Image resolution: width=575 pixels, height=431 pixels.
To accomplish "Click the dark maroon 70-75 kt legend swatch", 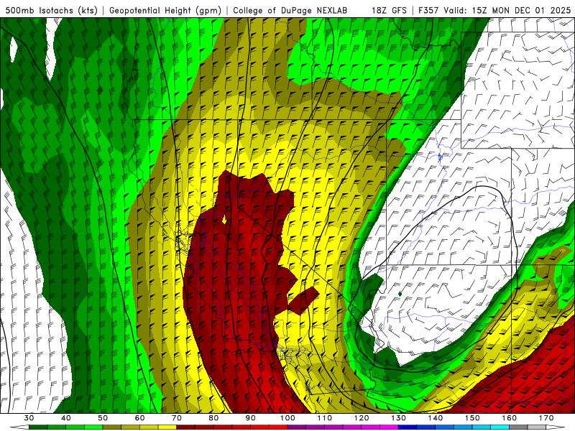I will tap(186, 427).
